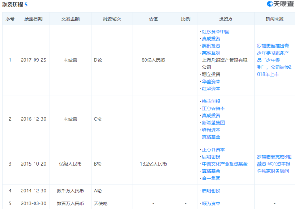Click the 估值 column header
The image size is (295, 209).
[x=153, y=19]
